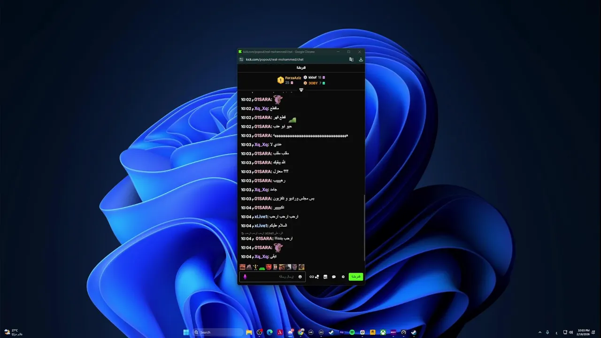Expand the gift leaderboard chevron
601x338 pixels.
coord(301,90)
